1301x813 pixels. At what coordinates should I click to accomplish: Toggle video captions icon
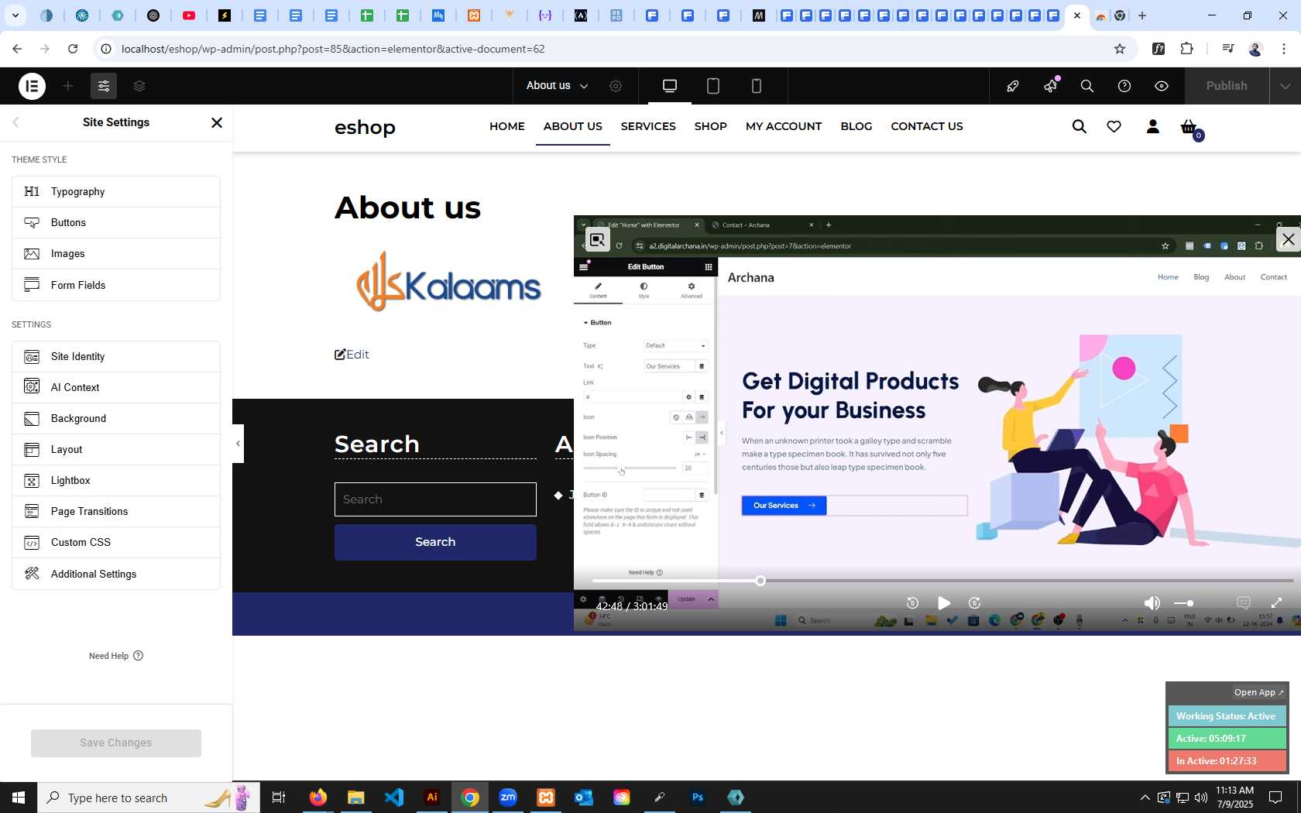pos(1244,603)
